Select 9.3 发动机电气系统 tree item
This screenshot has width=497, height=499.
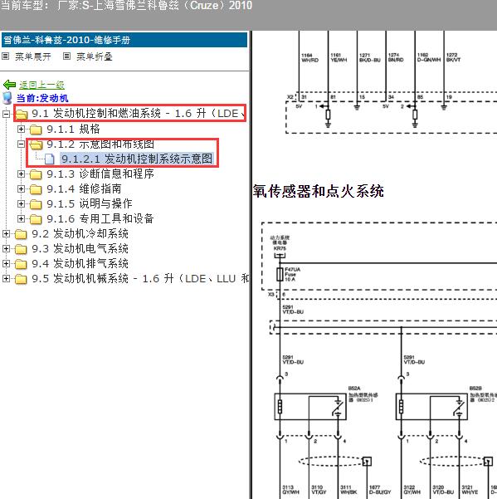(x=80, y=248)
